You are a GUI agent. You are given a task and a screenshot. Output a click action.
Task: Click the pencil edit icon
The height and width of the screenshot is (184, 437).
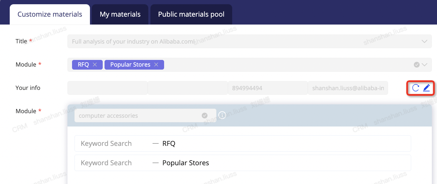tap(427, 88)
